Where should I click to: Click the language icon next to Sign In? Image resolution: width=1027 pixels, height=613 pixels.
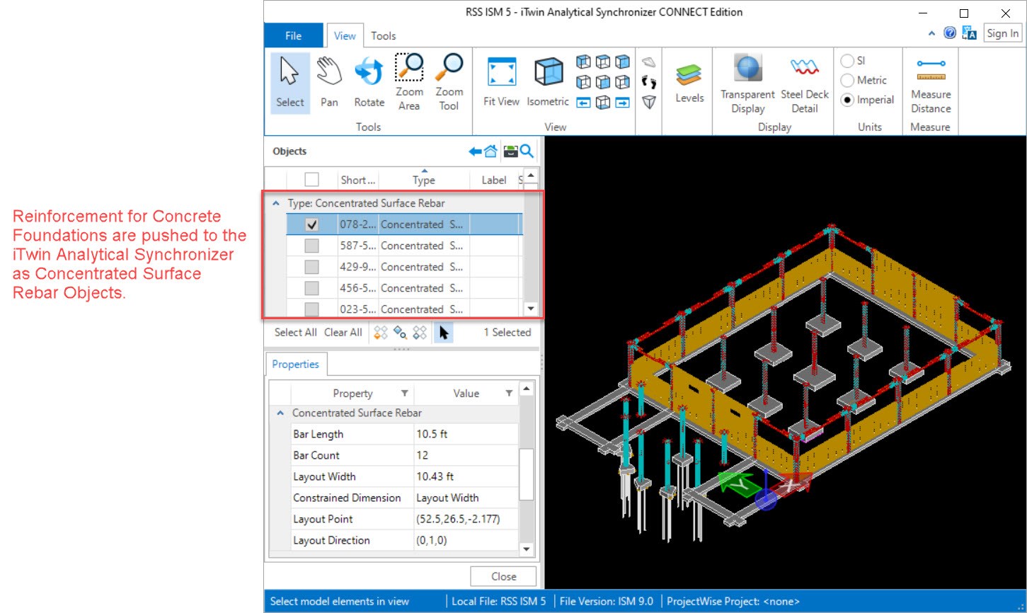[x=970, y=33]
